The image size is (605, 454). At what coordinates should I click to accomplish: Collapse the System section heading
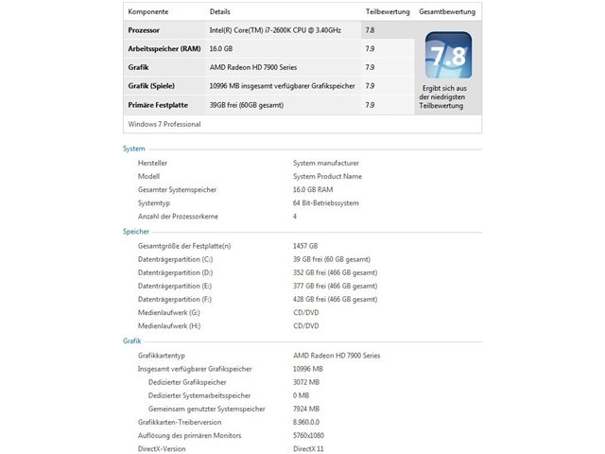(x=134, y=148)
